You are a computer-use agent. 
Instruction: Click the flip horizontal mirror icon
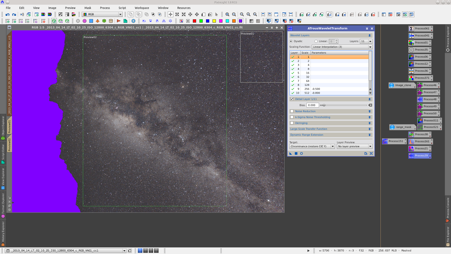click(164, 21)
